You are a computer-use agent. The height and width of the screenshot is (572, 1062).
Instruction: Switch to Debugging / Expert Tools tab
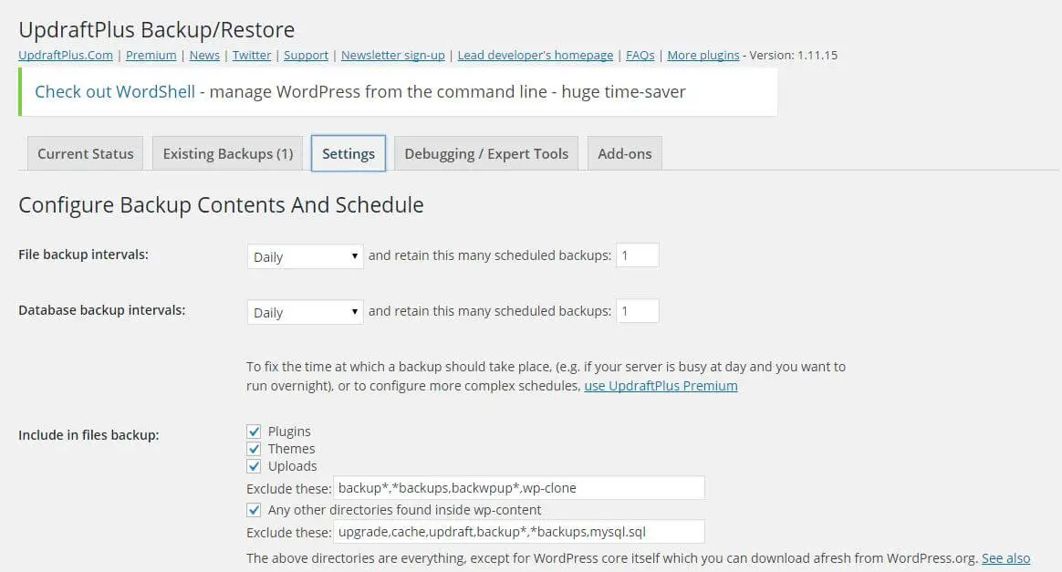click(485, 153)
